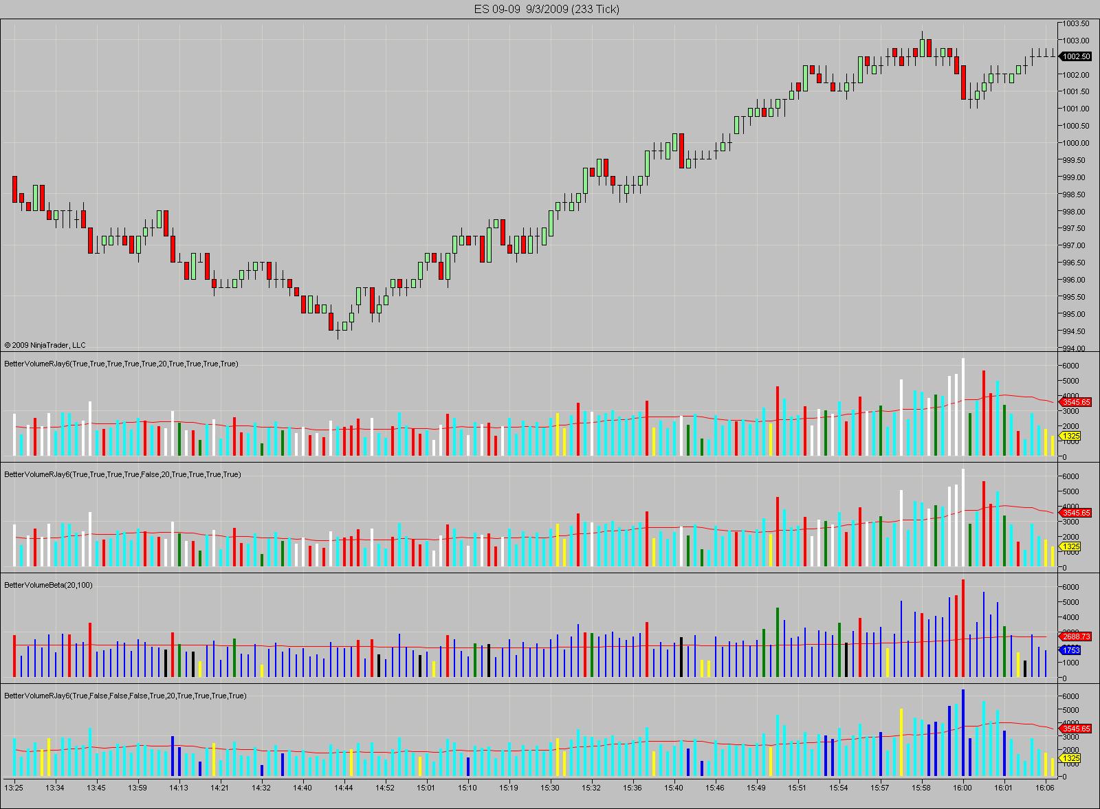Click the black 1002.50 current price marker

point(1077,56)
